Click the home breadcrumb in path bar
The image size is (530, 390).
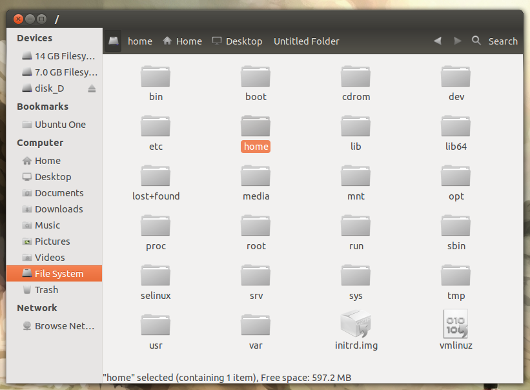(x=140, y=41)
